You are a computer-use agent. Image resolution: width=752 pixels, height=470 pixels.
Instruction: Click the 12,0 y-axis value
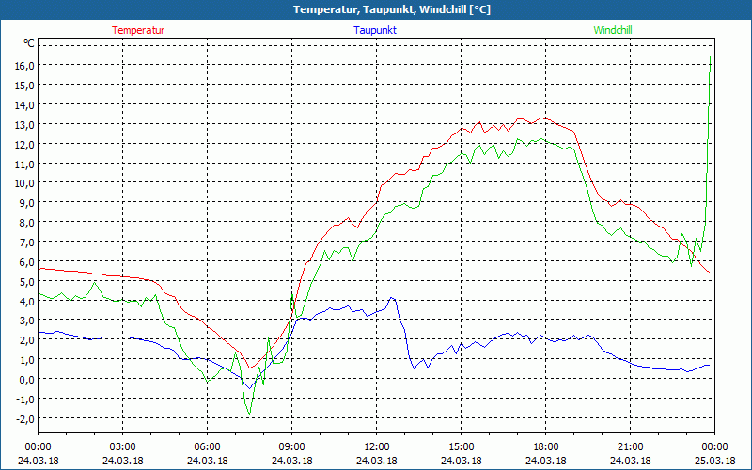point(24,145)
